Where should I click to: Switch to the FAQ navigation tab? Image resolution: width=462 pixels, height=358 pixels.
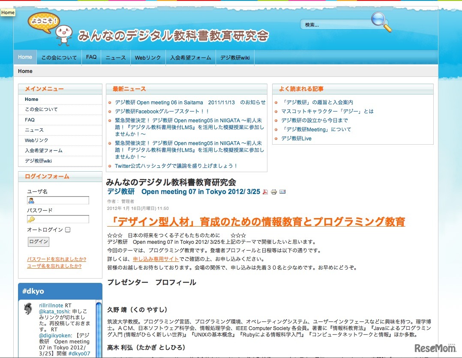(x=91, y=57)
